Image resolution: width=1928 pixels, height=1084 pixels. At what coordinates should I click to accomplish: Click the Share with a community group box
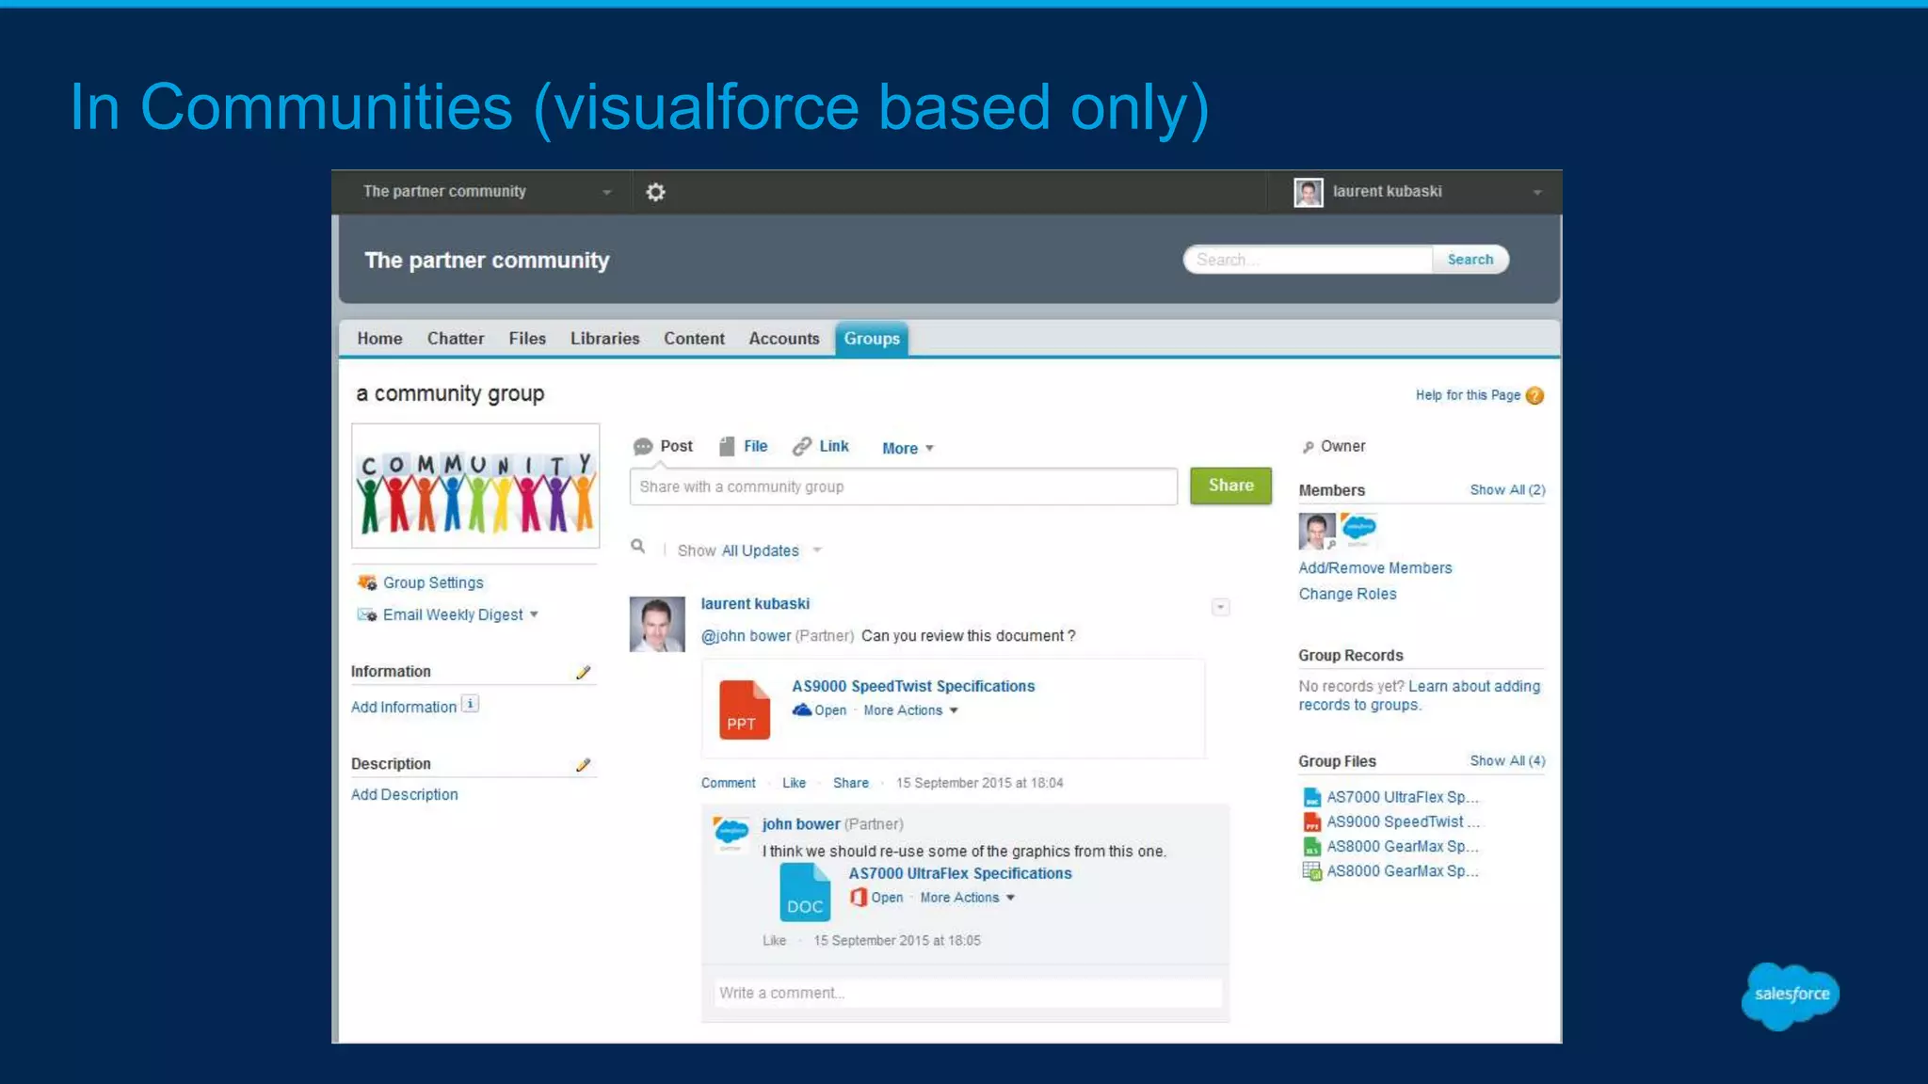click(x=903, y=486)
